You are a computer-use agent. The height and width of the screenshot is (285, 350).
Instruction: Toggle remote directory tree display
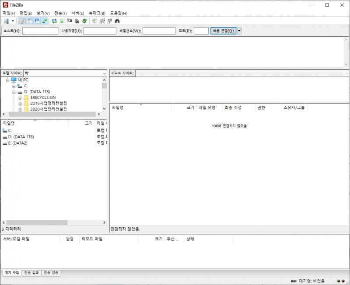click(x=37, y=21)
